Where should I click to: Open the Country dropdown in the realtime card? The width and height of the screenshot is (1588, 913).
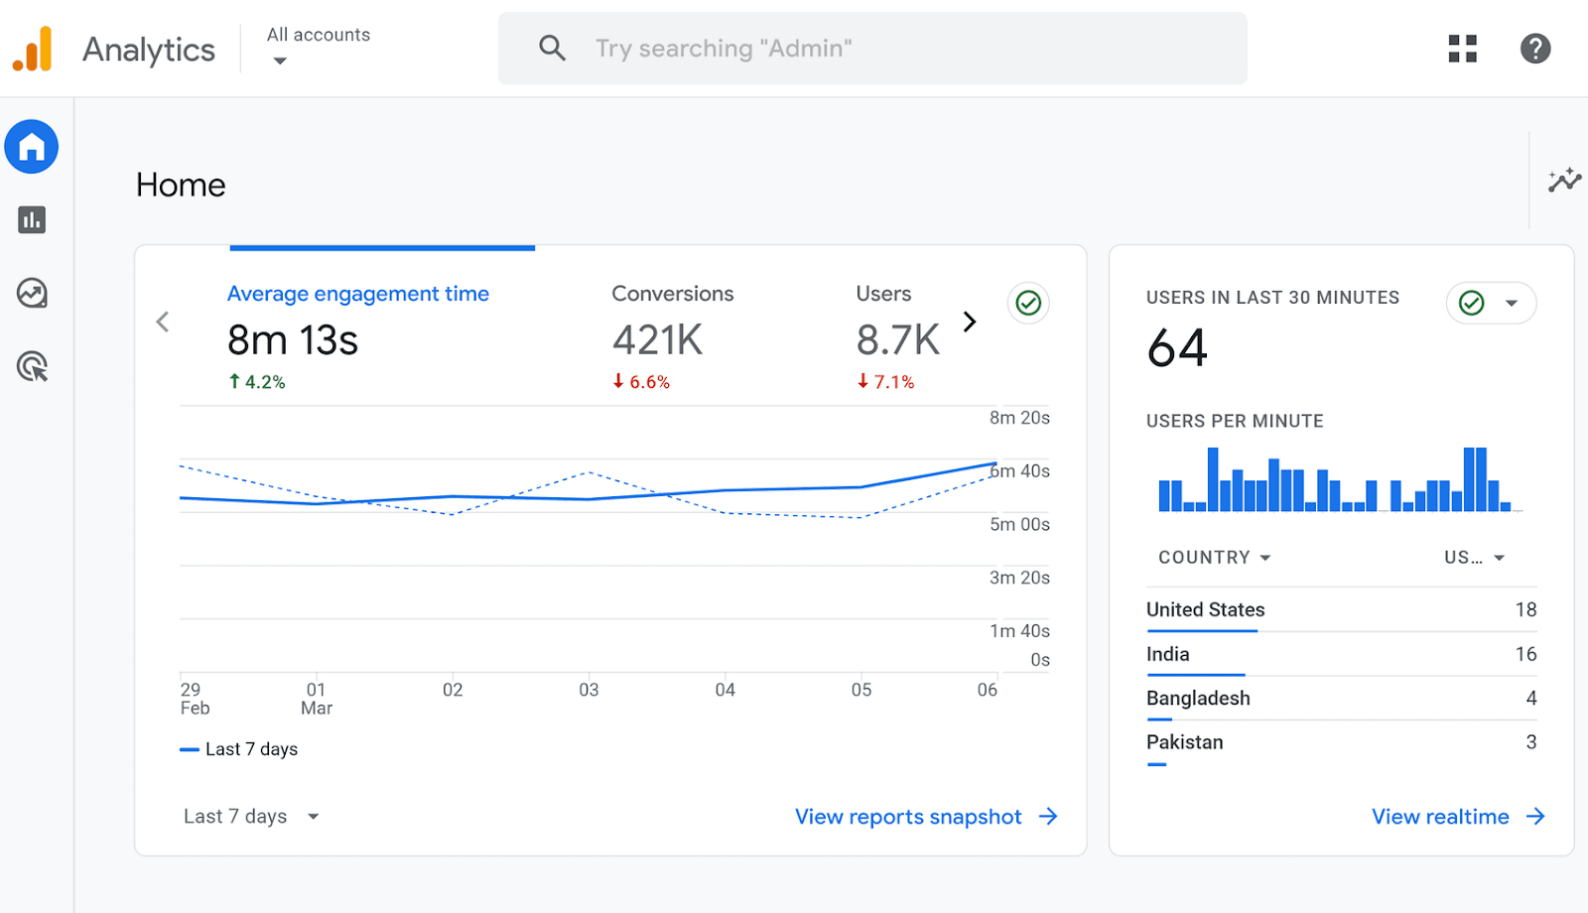point(1213,557)
